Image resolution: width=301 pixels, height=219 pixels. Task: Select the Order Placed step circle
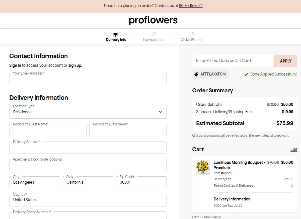[x=192, y=34]
